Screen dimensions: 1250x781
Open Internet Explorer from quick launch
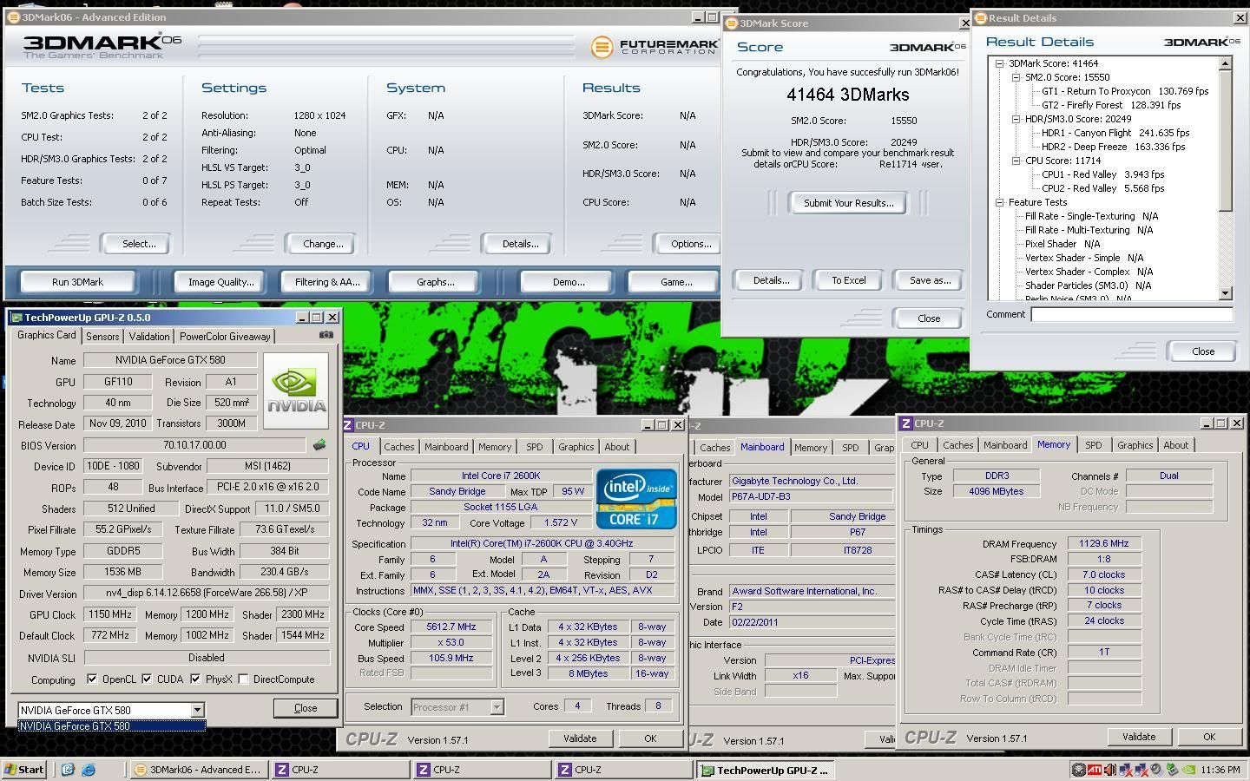(88, 770)
